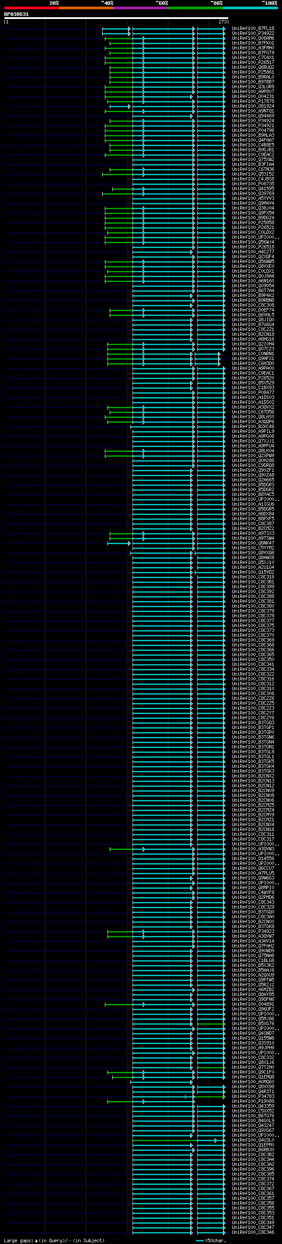Click the cyan ~100% identity legend bar
Image resolution: width=282 pixels, height=1244 pixels.
click(x=251, y=8)
